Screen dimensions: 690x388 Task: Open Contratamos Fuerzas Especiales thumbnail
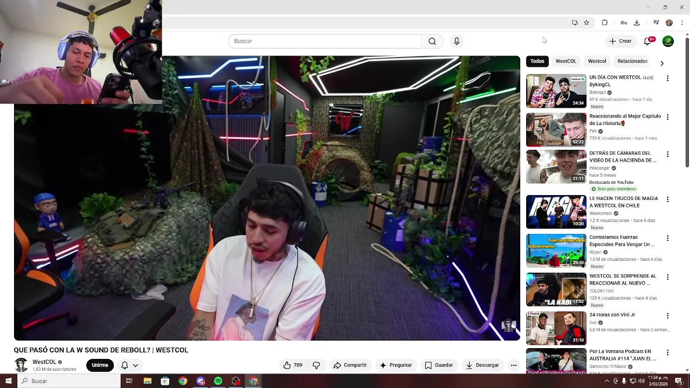(556, 251)
